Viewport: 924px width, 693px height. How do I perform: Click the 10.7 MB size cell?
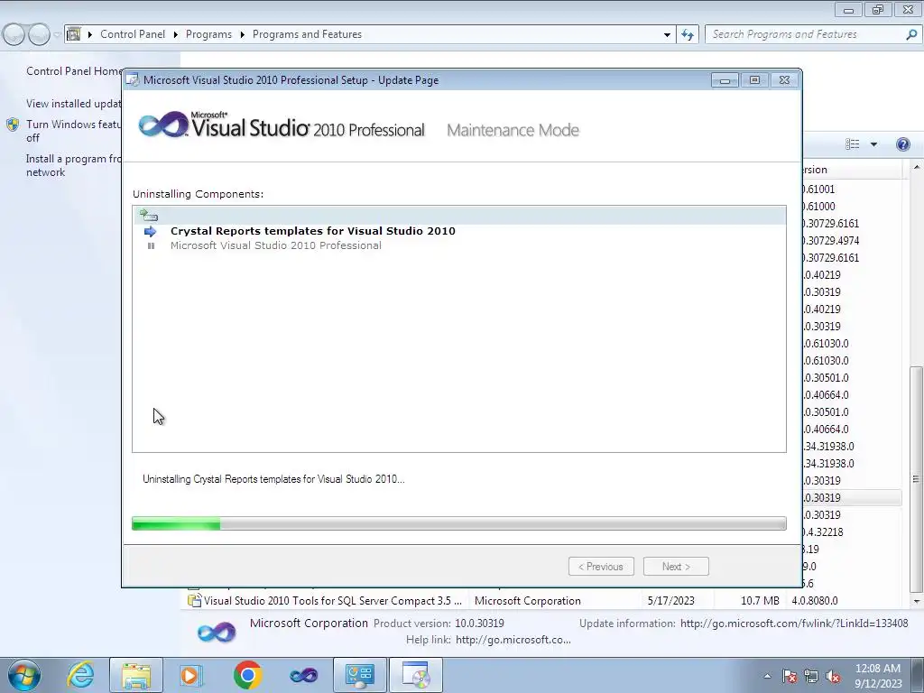point(760,600)
